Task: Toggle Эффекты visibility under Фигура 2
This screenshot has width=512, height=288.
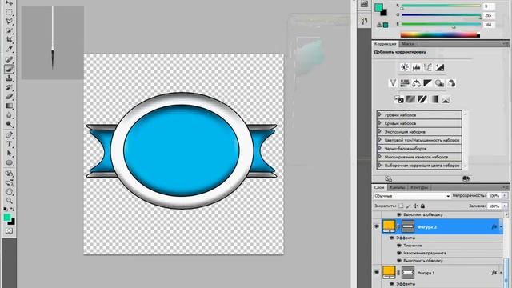Action: 392,238
